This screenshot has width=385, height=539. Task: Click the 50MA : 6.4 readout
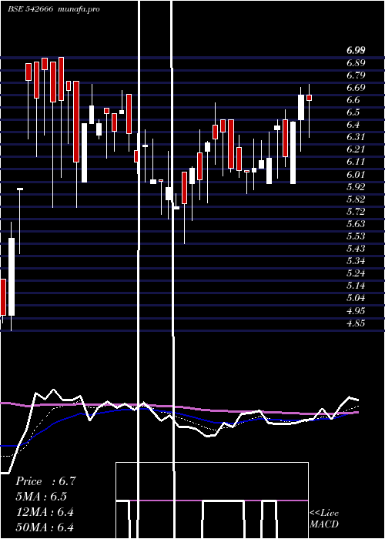(45, 527)
